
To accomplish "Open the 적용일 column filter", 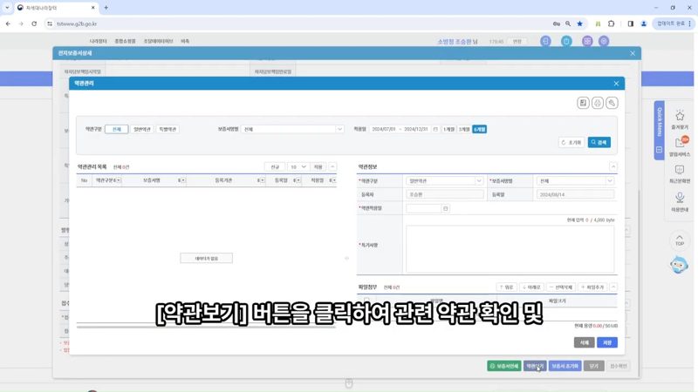I will point(333,180).
